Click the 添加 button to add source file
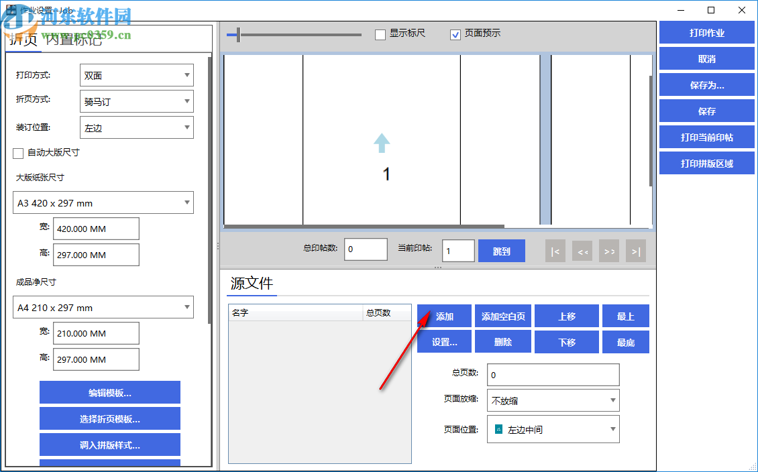This screenshot has width=758, height=472. [444, 316]
